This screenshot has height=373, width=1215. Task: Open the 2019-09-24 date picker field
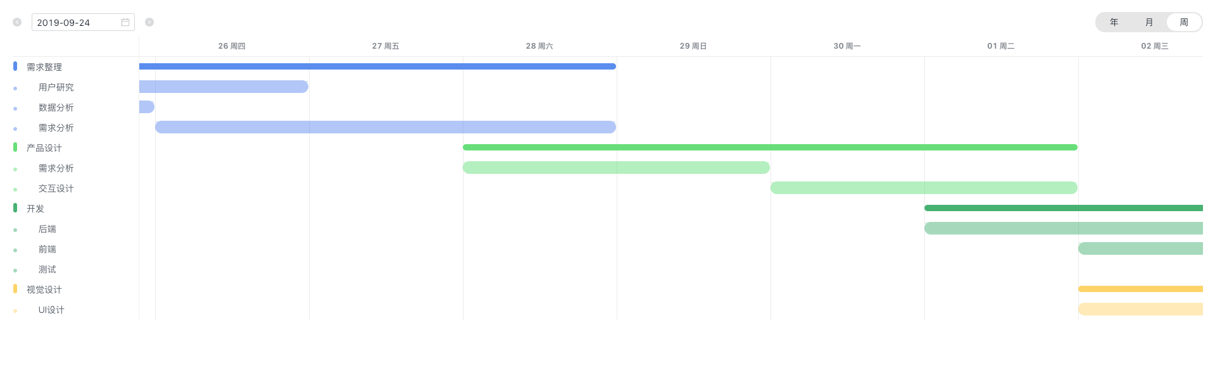[x=83, y=22]
